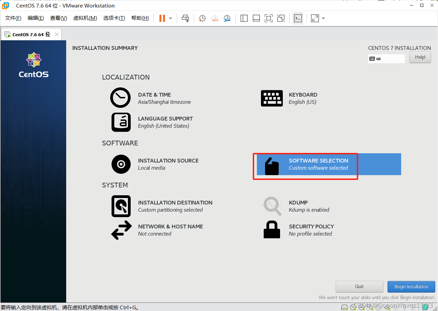This screenshot has width=438, height=311.
Task: Open the Language Support icon
Action: (x=121, y=122)
